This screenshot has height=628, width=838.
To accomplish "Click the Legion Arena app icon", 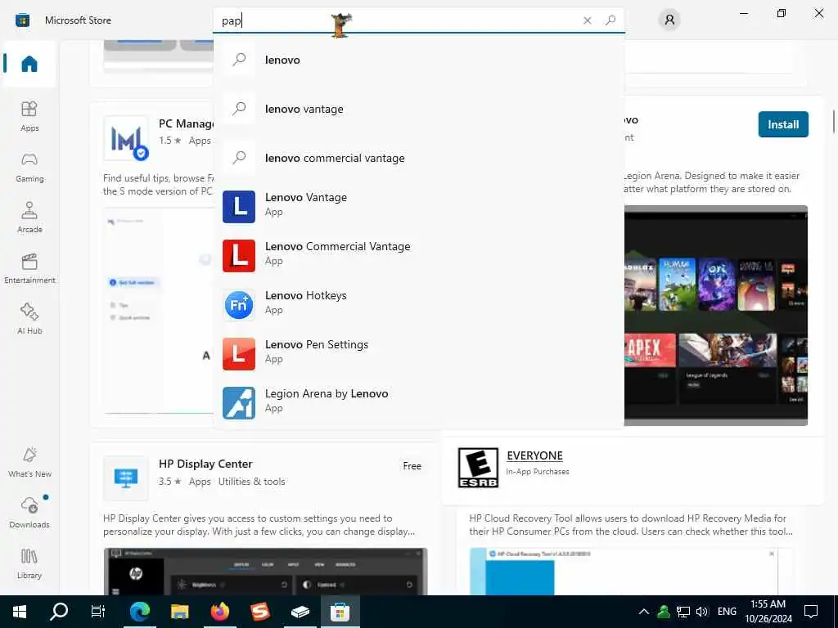I will (x=239, y=403).
